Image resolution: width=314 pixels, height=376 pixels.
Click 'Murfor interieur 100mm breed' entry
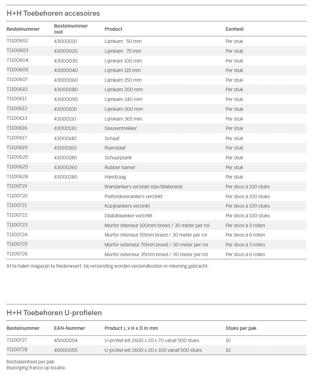(157, 225)
